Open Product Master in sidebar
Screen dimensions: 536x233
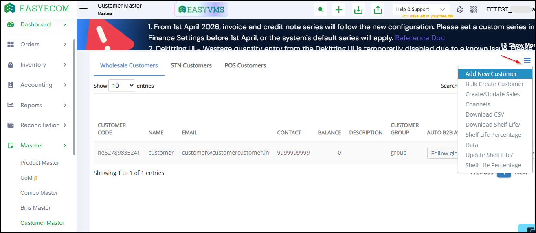40,163
